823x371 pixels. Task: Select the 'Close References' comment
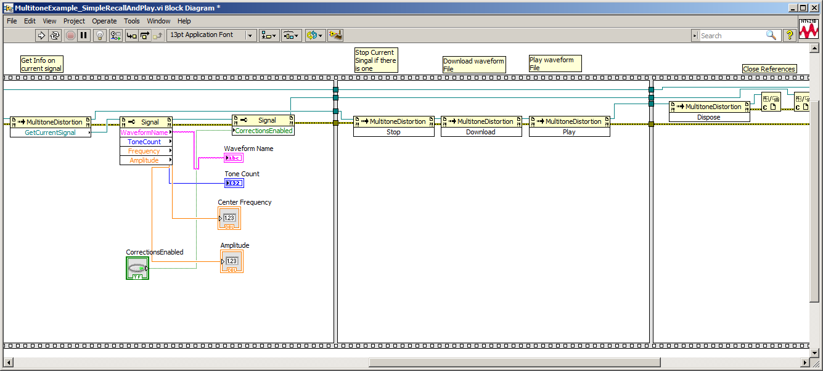[769, 69]
